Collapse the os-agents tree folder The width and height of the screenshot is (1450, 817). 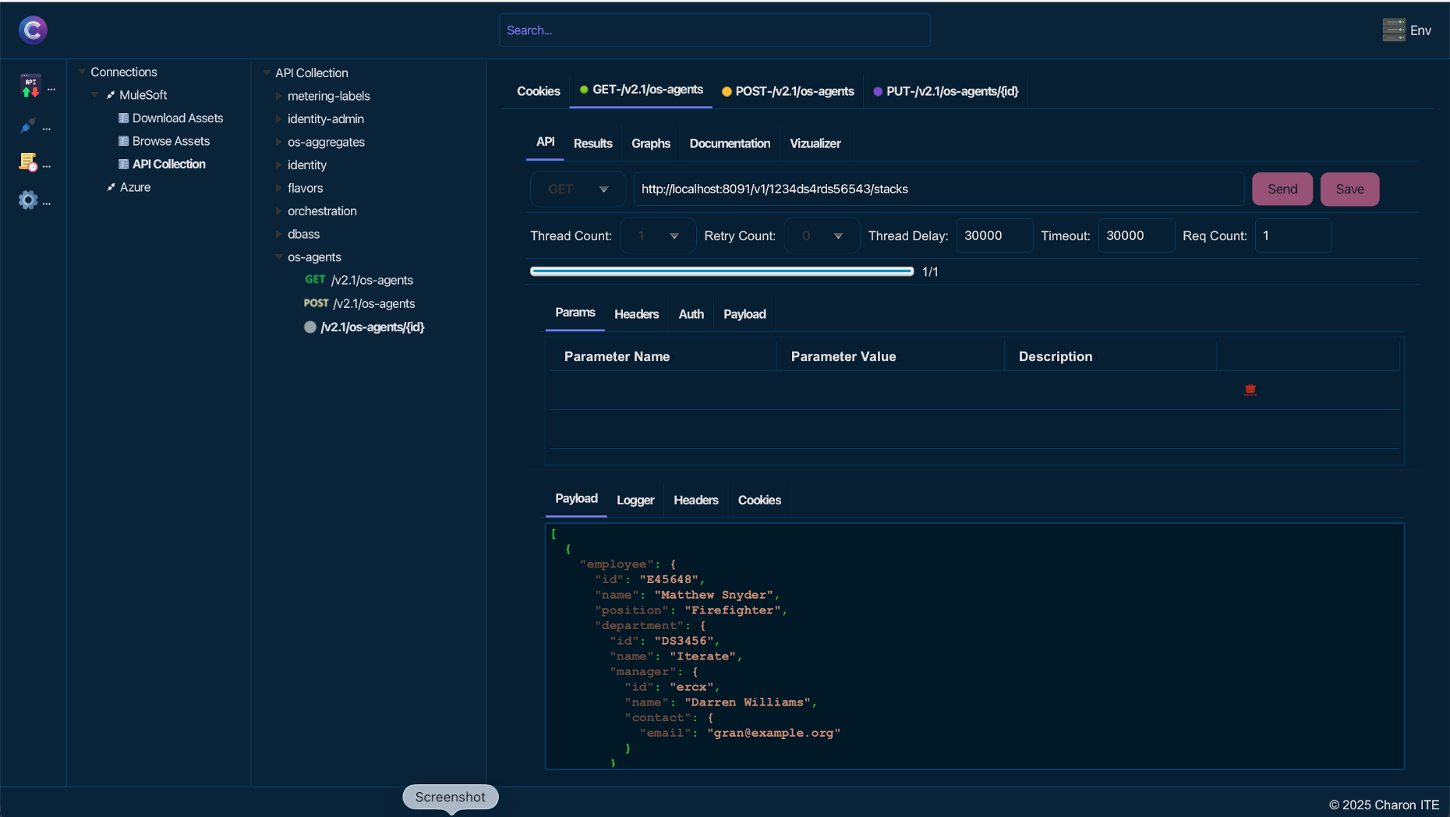(279, 257)
